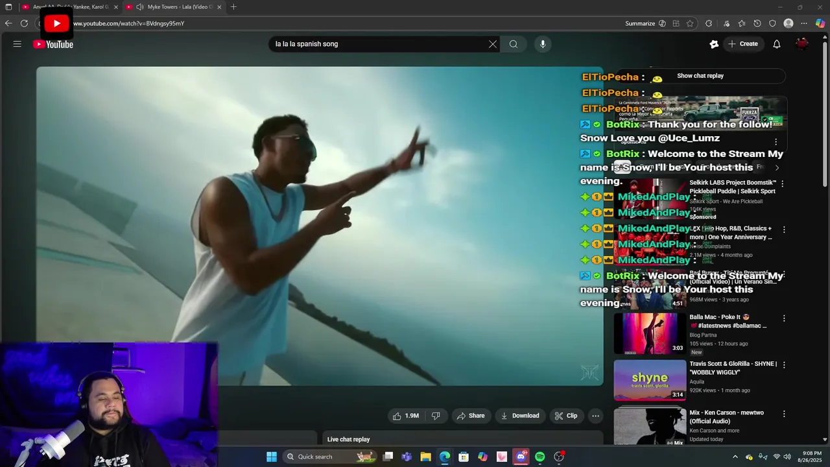Open the favorites list icon
The height and width of the screenshot is (467, 830).
(x=742, y=23)
